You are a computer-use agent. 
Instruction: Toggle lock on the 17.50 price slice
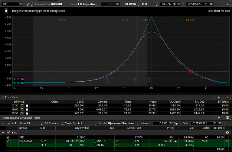click(27, 105)
